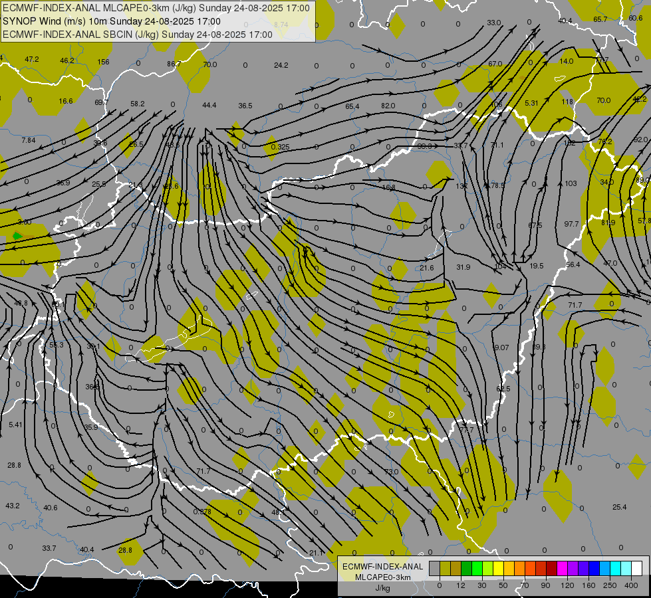The image size is (651, 598).
Task: Click the '65.4' data value
Action: (x=352, y=107)
